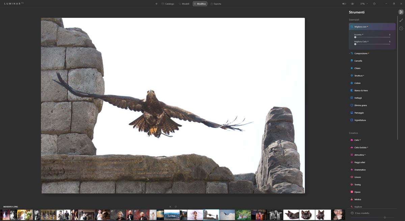This screenshot has height=221, width=405.
Task: Open the 37% zoom dropdown
Action: (364, 4)
